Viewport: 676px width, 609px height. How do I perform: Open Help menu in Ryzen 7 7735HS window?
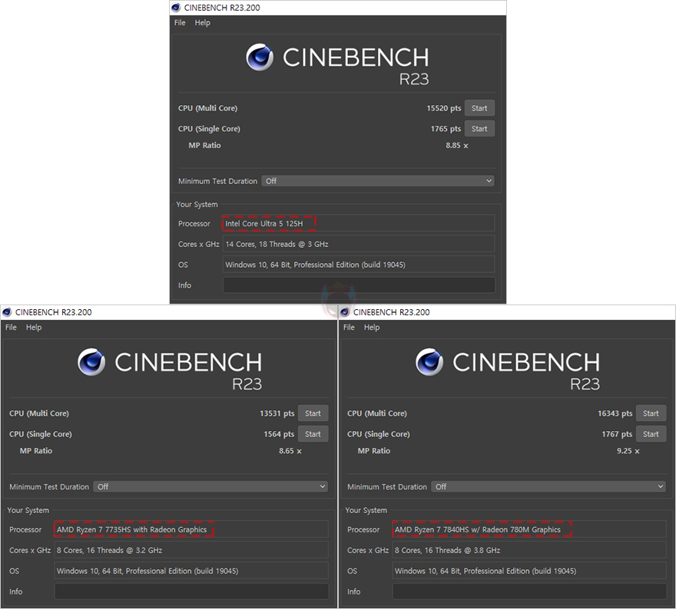point(34,328)
